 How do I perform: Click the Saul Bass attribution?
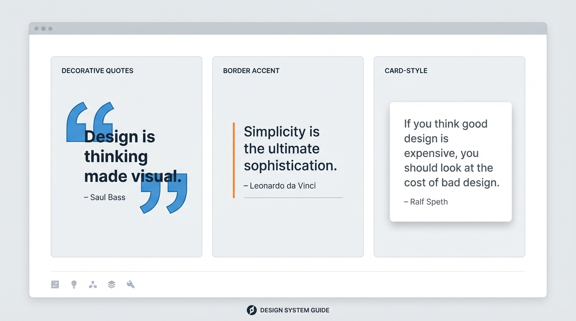105,197
